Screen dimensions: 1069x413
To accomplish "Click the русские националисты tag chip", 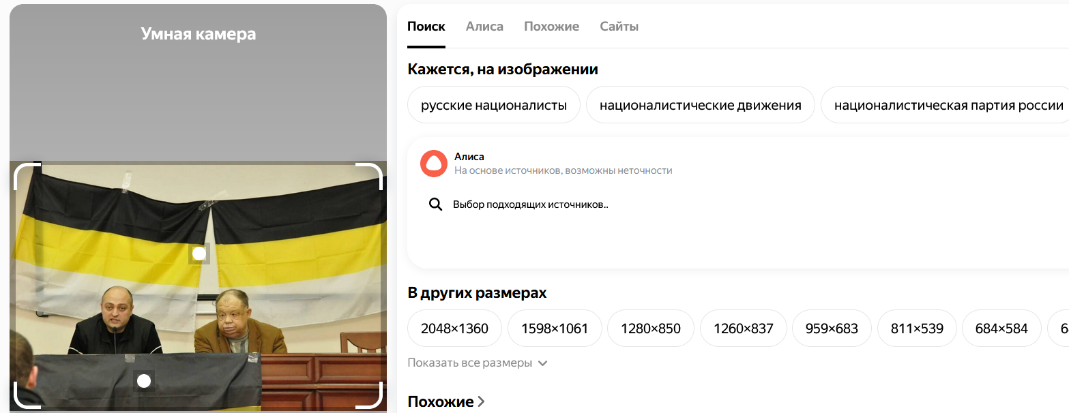I will coord(494,105).
